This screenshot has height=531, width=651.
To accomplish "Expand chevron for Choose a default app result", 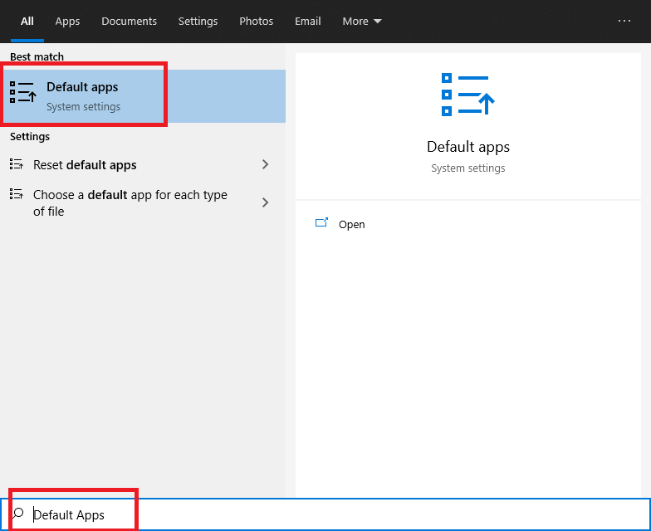I will [x=266, y=202].
